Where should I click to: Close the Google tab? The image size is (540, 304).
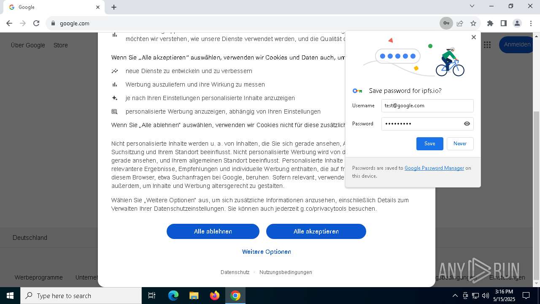pos(98,7)
